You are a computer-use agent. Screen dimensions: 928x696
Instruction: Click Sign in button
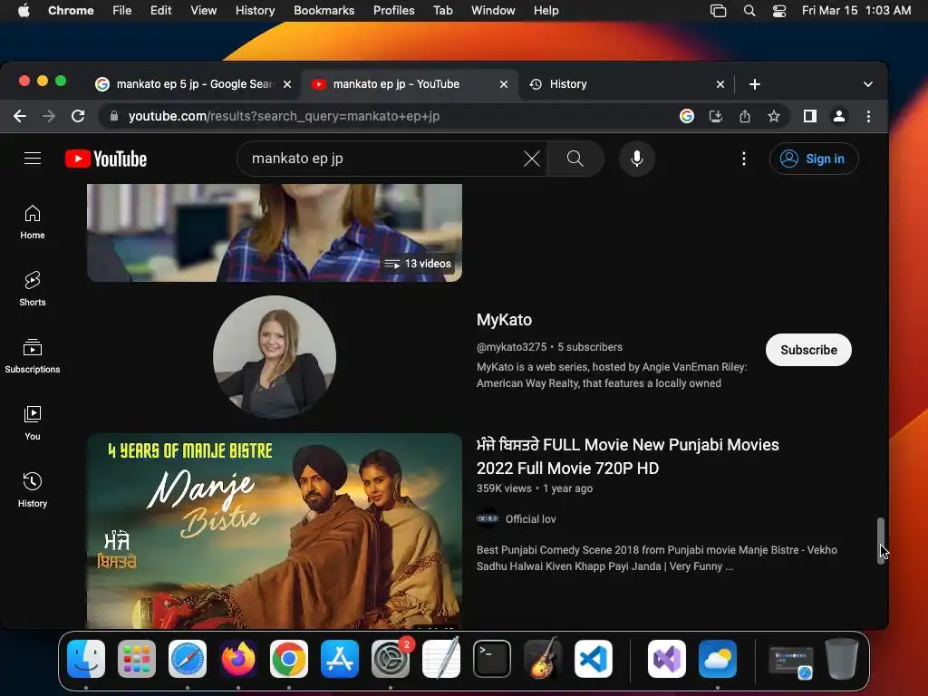click(814, 159)
